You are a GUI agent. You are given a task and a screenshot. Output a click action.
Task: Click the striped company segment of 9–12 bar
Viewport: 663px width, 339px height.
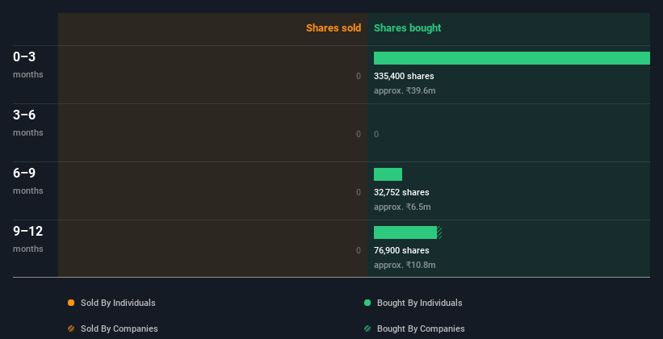tap(439, 232)
